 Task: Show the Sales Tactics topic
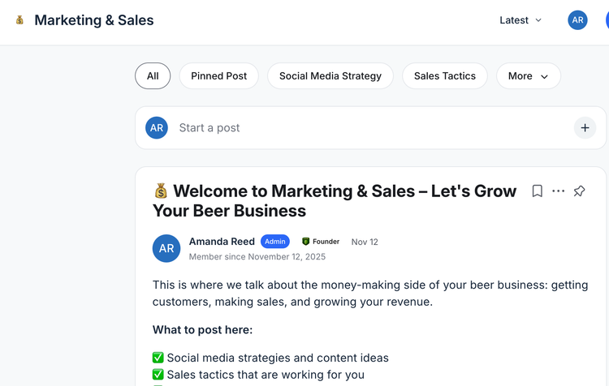pyautogui.click(x=444, y=76)
